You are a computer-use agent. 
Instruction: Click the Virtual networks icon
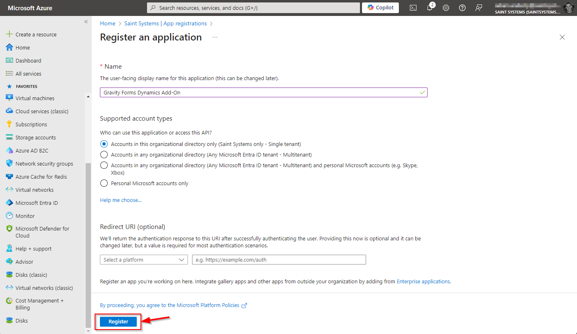click(x=9, y=190)
